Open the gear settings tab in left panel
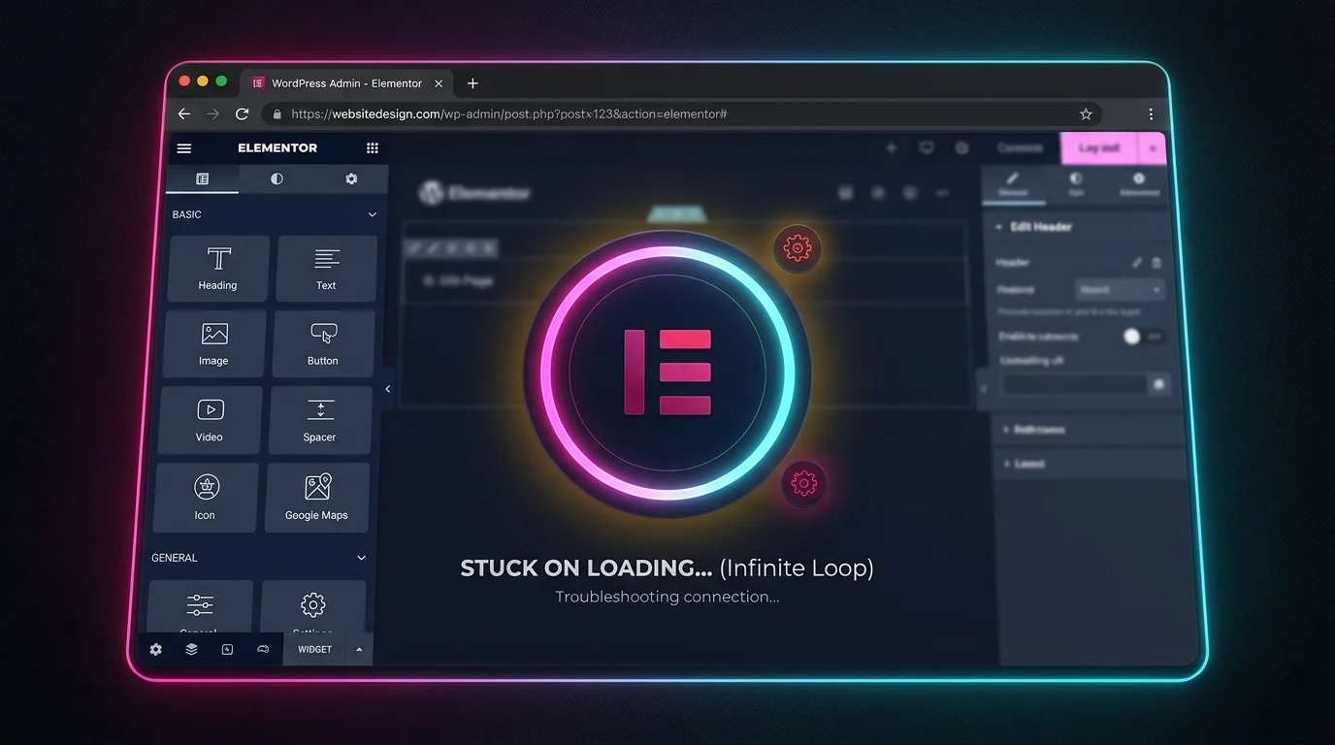 pyautogui.click(x=351, y=179)
